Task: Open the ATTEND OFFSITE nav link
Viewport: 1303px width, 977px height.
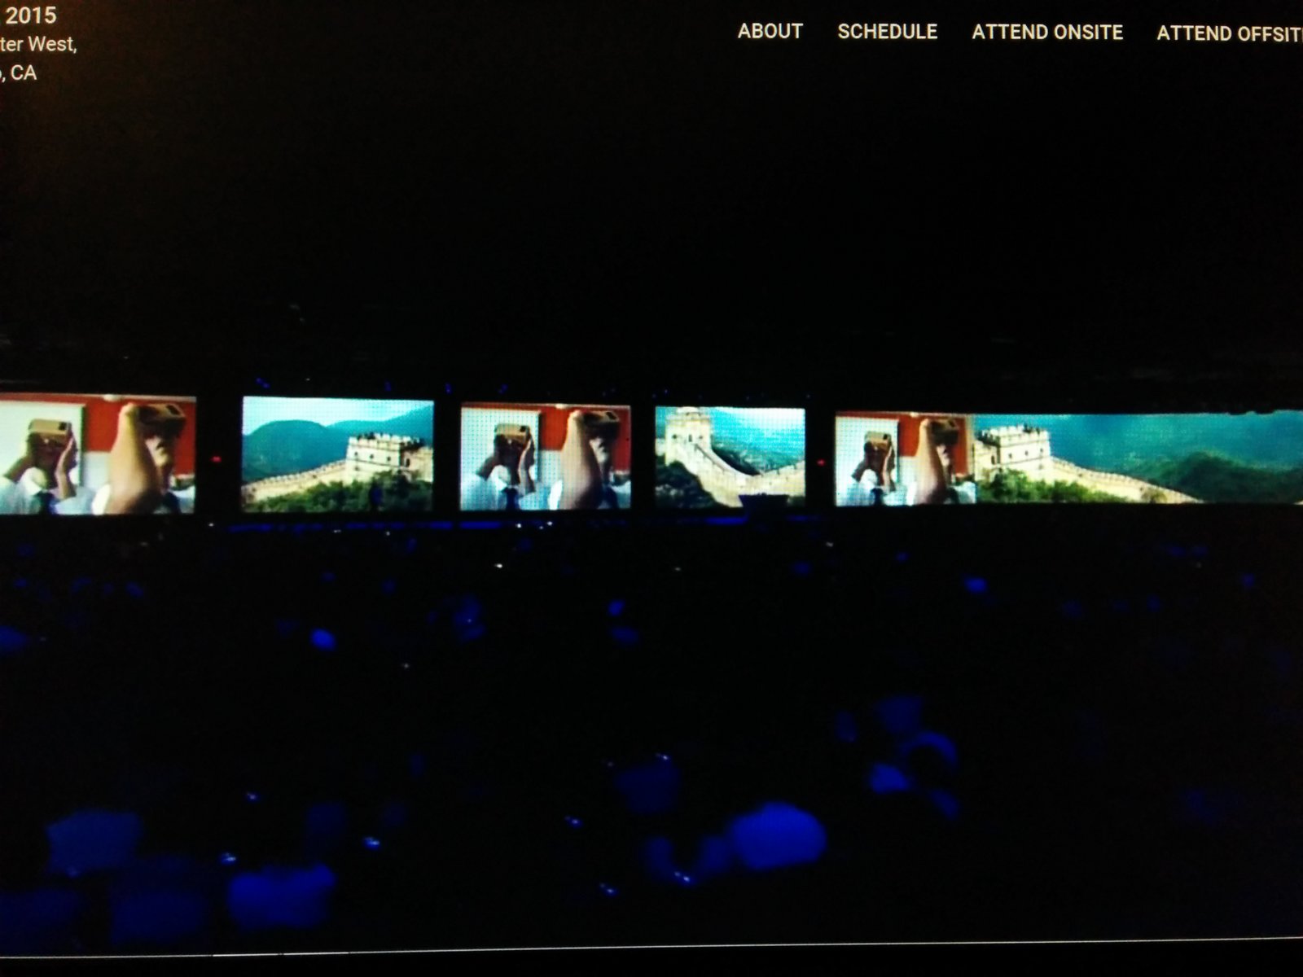Action: pos(1228,33)
